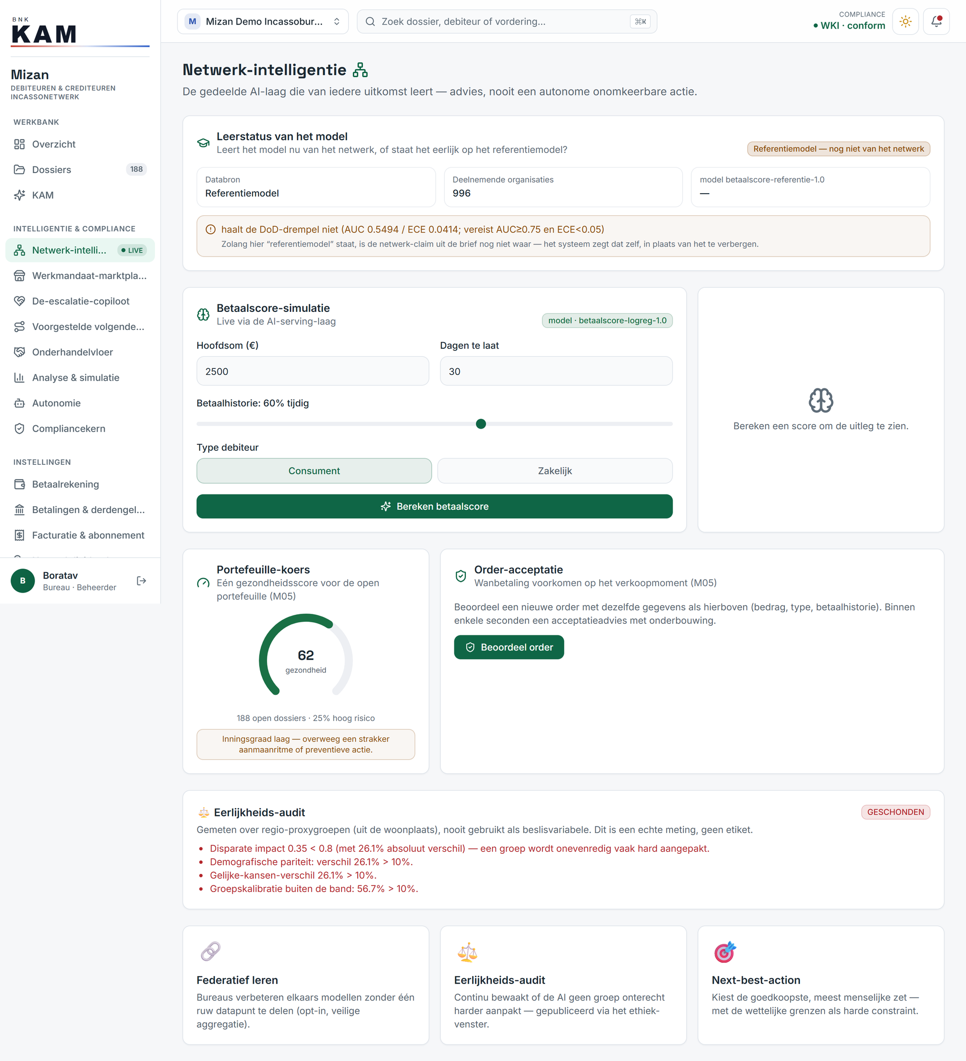The width and height of the screenshot is (966, 1061).
Task: Click the 'Referentiemodel — nog niet van het netwerk' badge
Action: pyautogui.click(x=838, y=149)
